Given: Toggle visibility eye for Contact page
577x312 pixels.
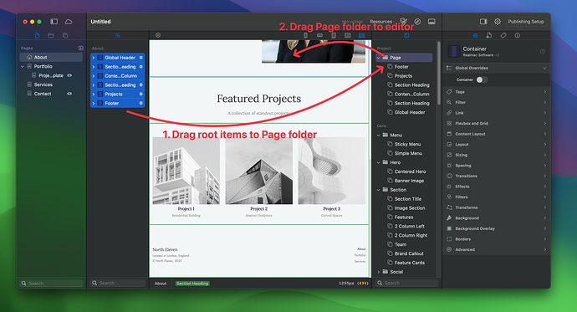Looking at the screenshot, I should tap(69, 94).
